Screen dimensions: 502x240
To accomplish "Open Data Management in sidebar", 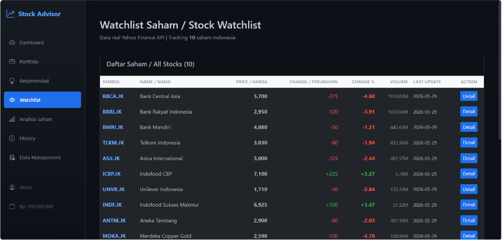I will pos(42,157).
